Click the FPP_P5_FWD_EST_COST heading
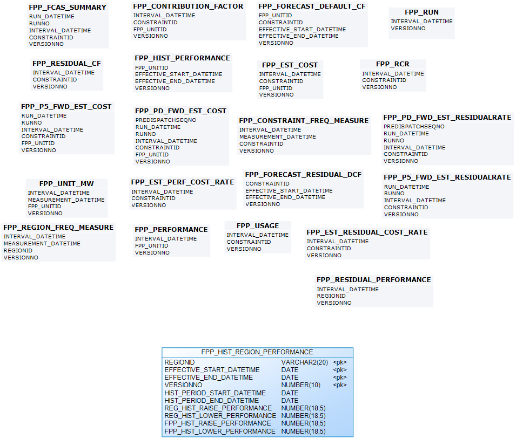Viewport: 516px width, 439px height. [66, 106]
